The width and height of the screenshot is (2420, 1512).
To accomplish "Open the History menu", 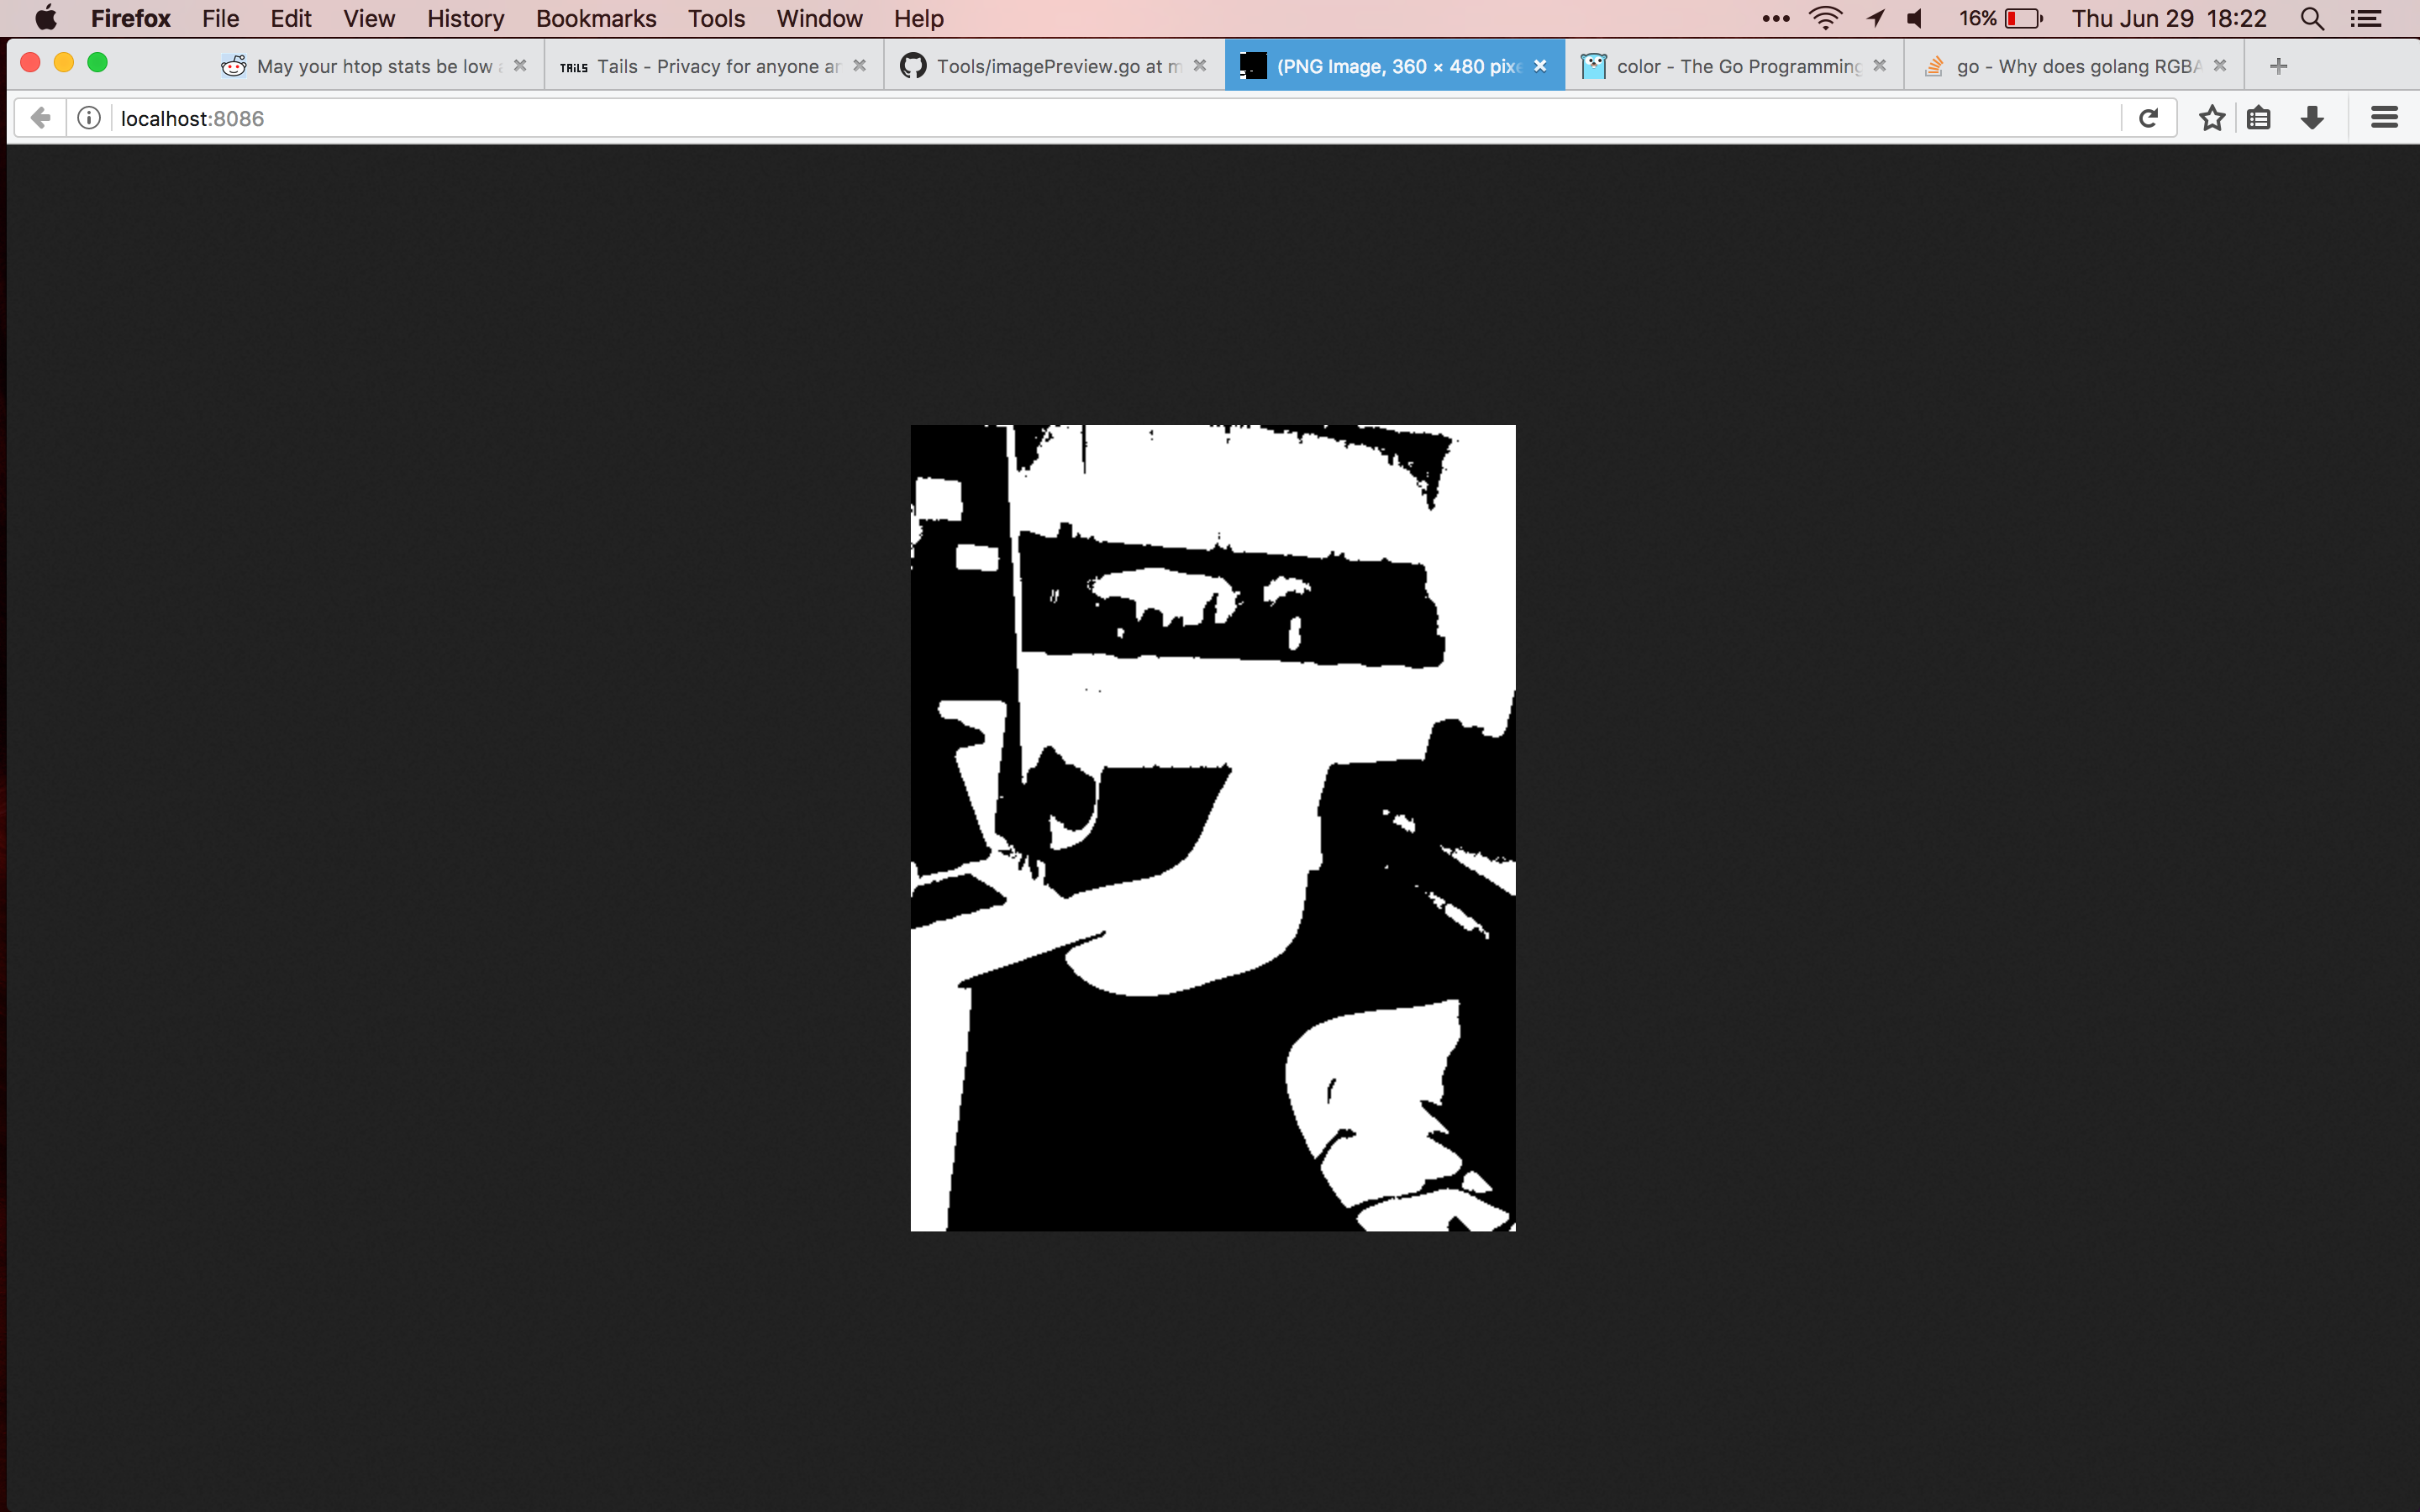I will coord(465,19).
